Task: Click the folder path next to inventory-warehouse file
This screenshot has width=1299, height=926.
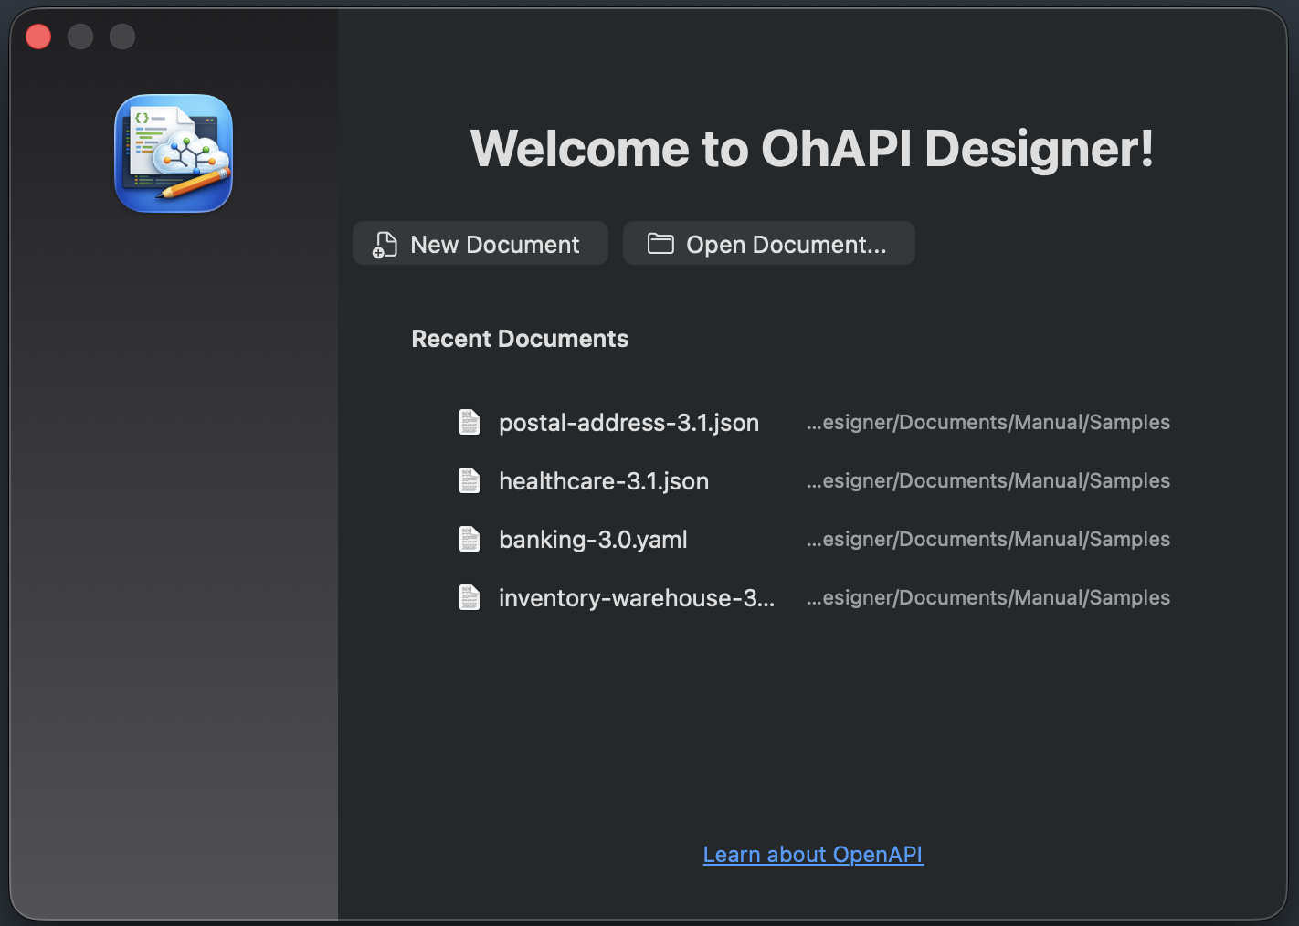Action: [x=987, y=598]
